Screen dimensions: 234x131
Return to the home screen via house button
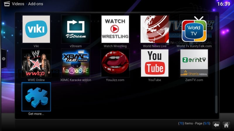[x=226, y=125]
